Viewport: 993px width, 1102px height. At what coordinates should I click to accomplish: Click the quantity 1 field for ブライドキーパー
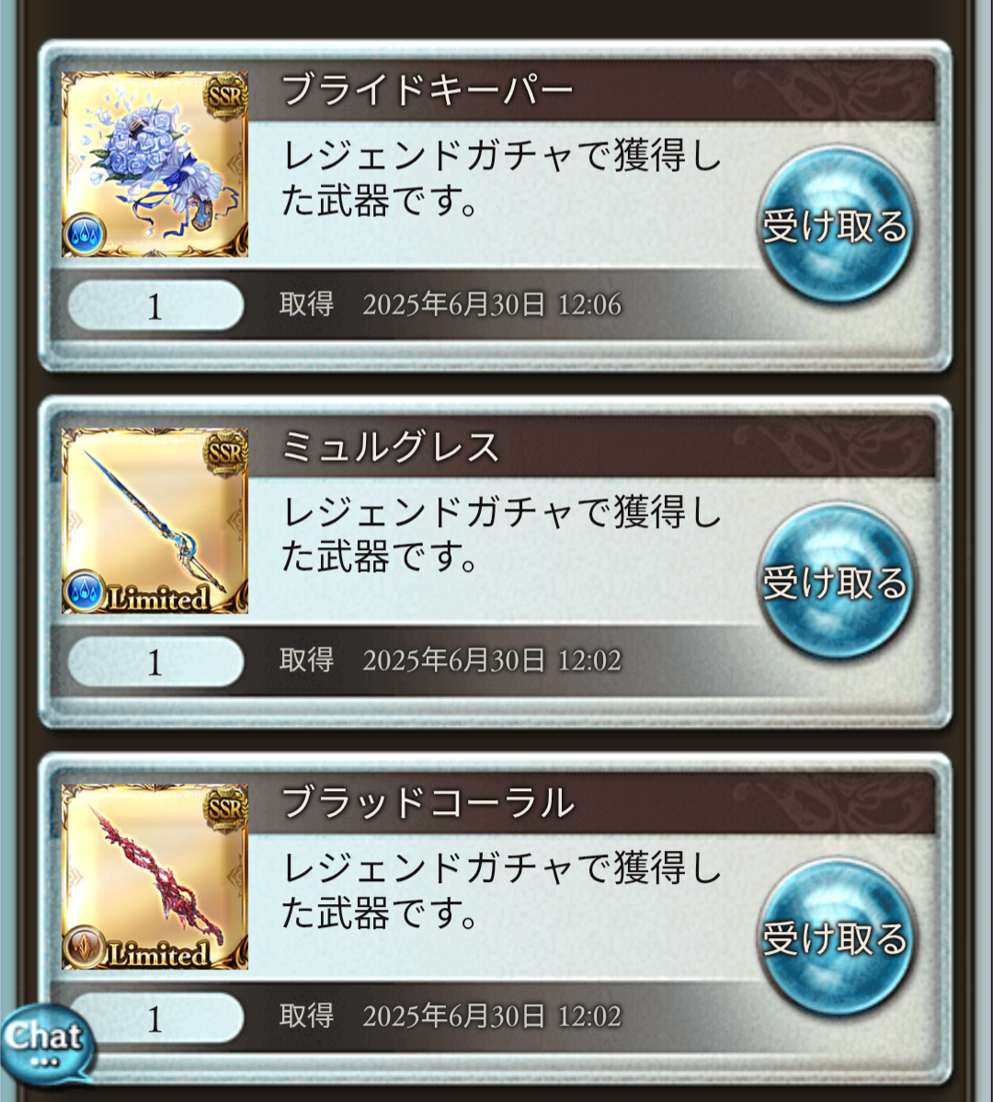coord(155,305)
